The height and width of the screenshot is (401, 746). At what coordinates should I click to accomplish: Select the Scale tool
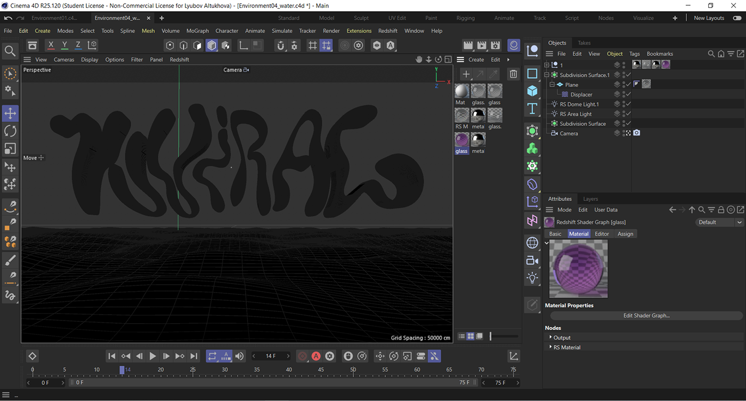(10, 149)
